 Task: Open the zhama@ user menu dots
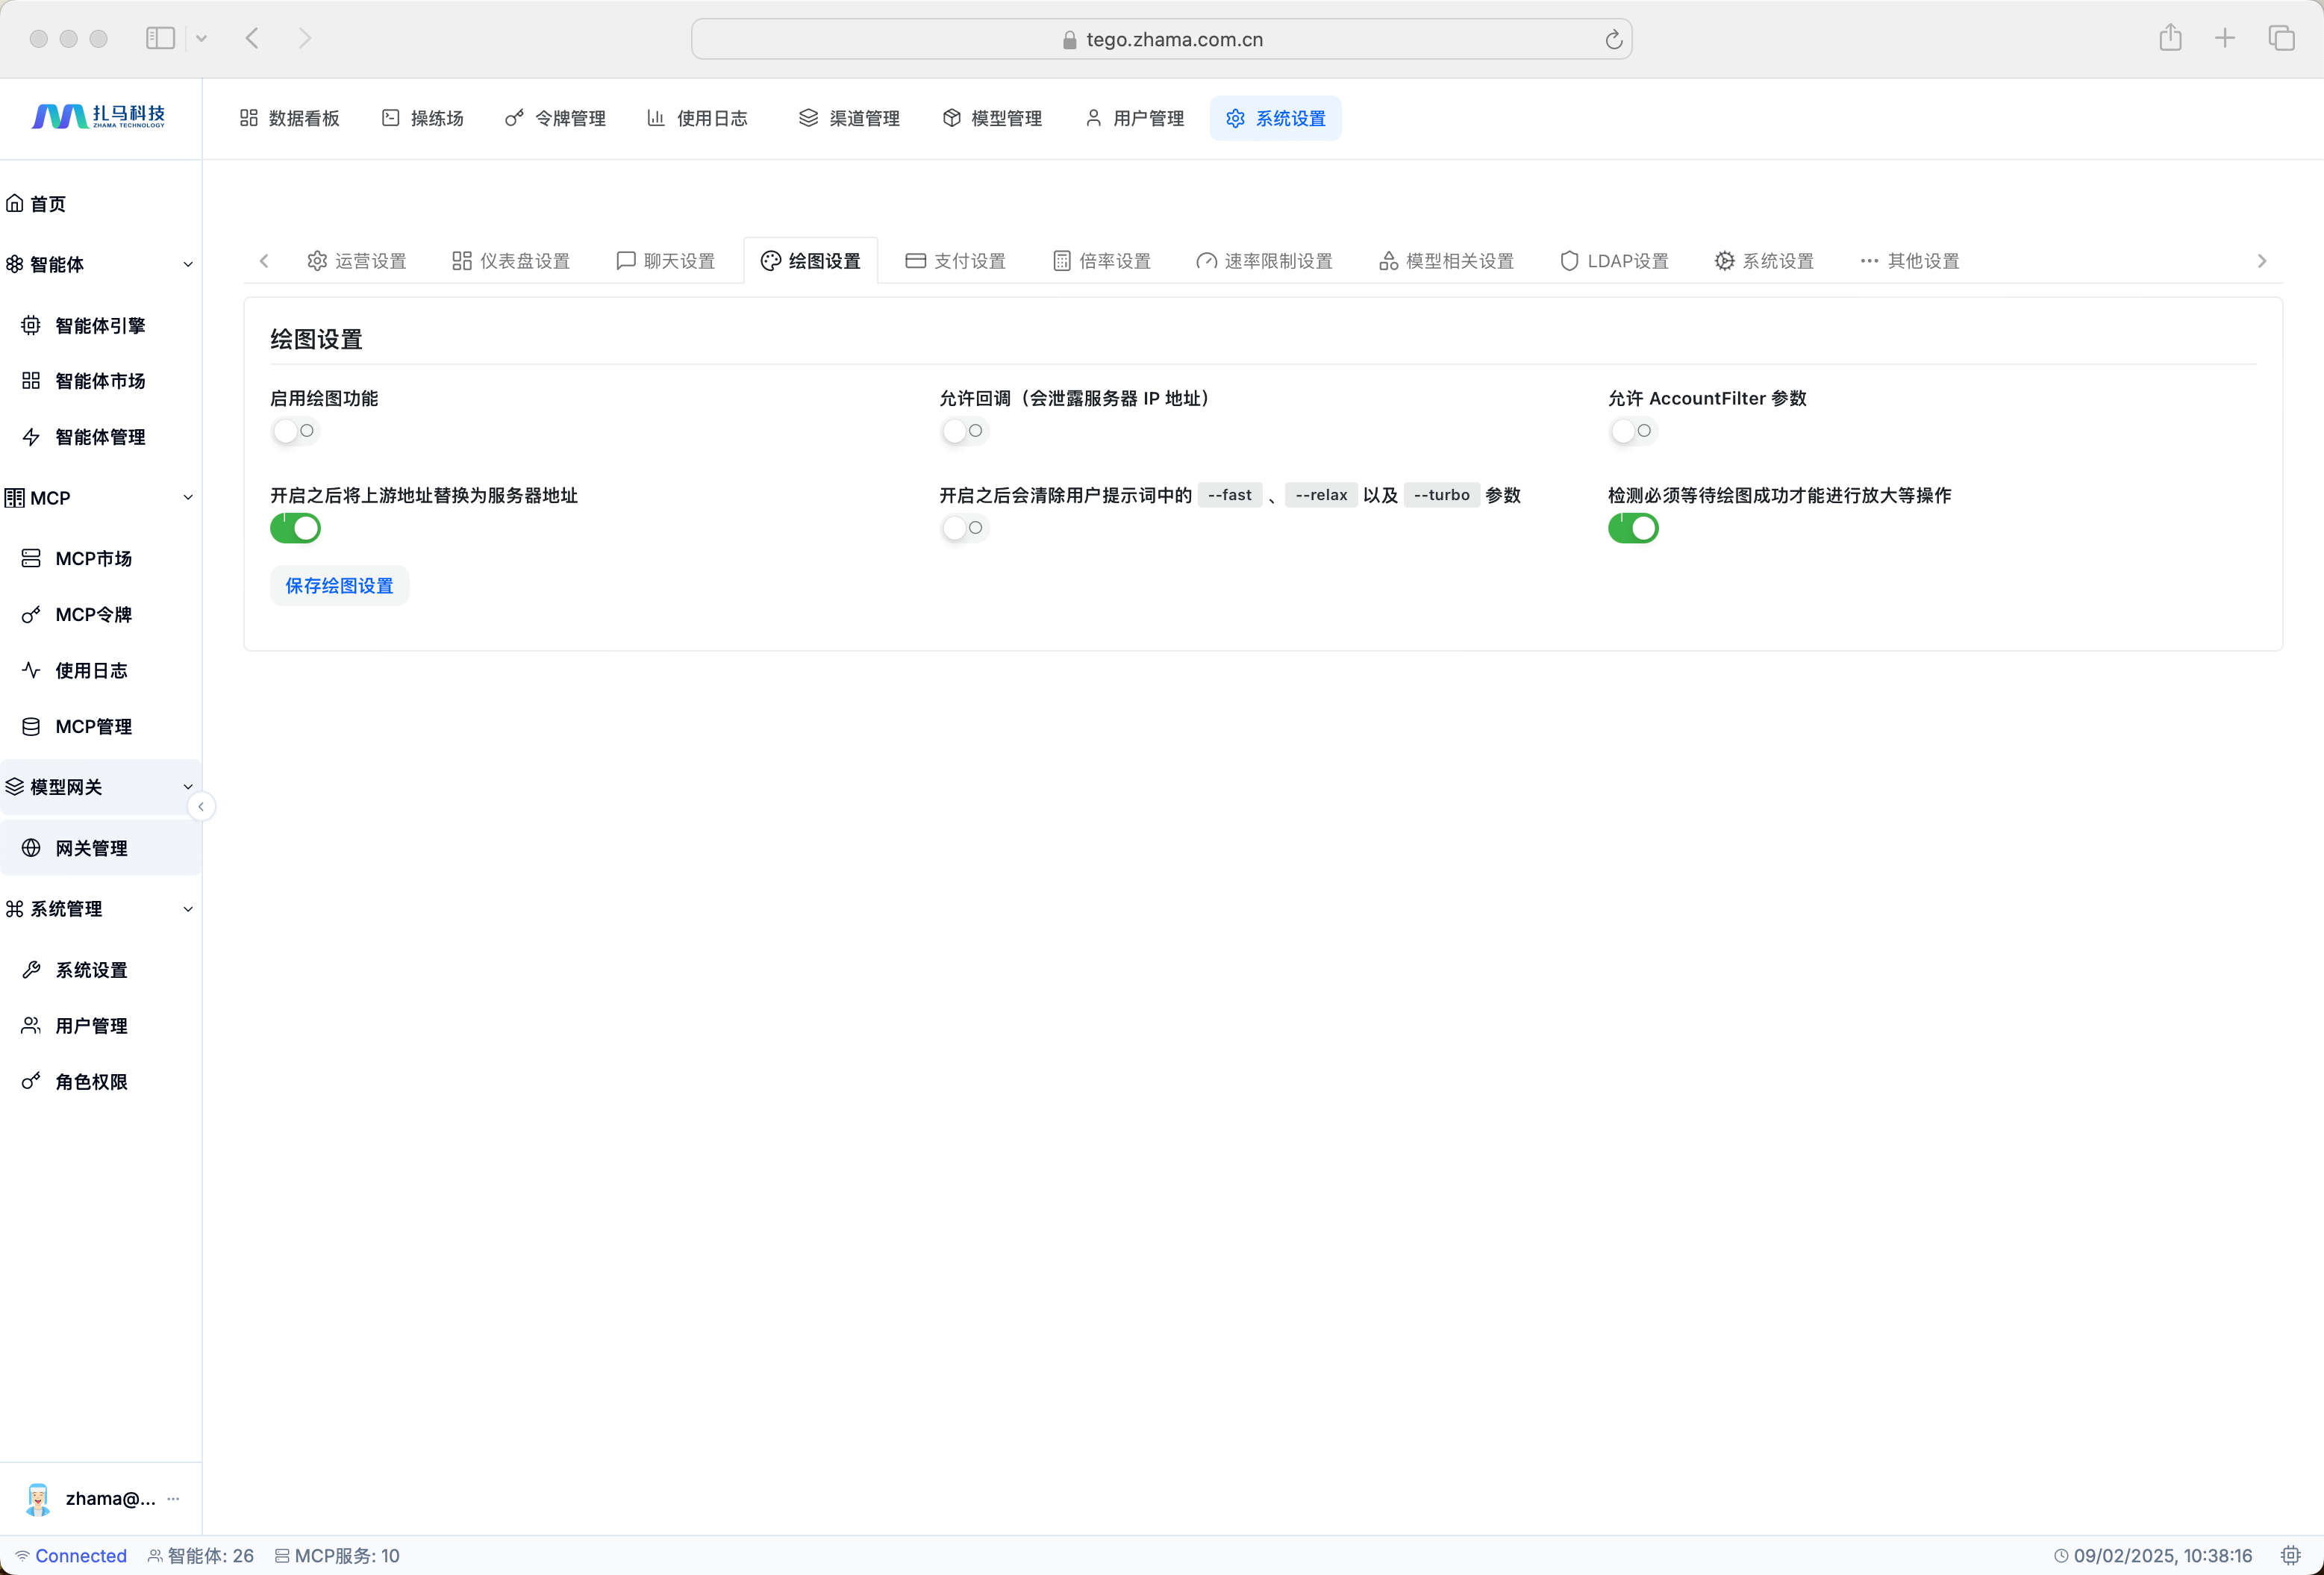coord(174,1498)
